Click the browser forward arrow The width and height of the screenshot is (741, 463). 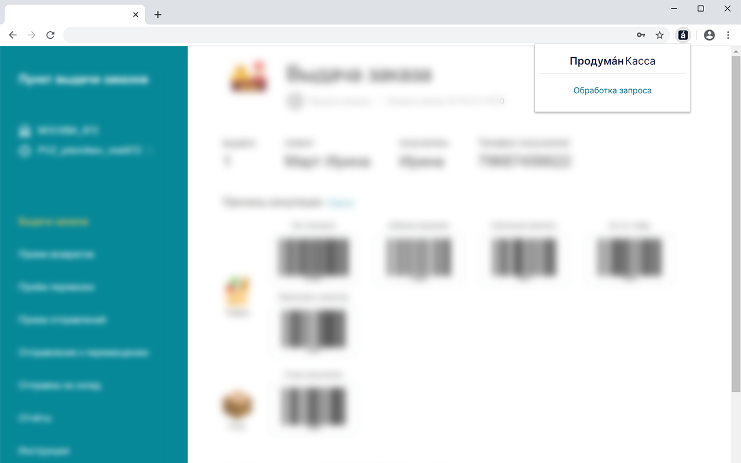[x=32, y=35]
